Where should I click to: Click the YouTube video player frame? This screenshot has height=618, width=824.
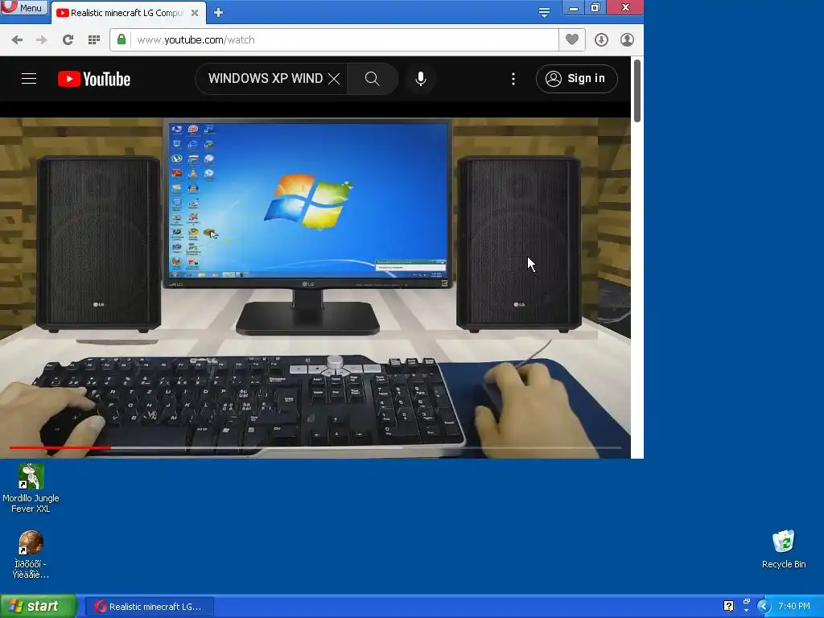[x=315, y=288]
